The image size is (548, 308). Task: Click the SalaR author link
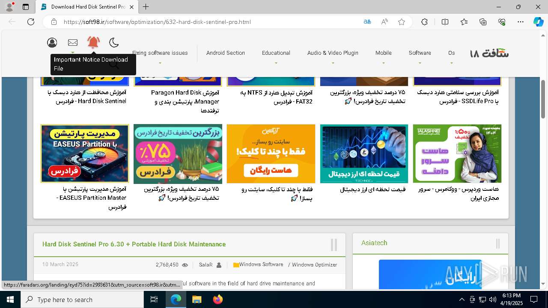[205, 265]
